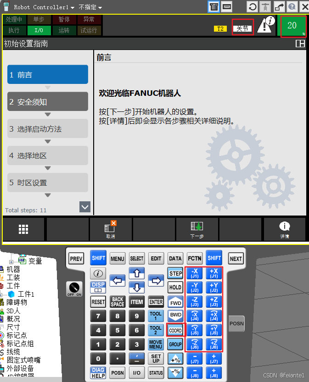Click the COORD key
Screen dimensions: 309x382
point(175,330)
